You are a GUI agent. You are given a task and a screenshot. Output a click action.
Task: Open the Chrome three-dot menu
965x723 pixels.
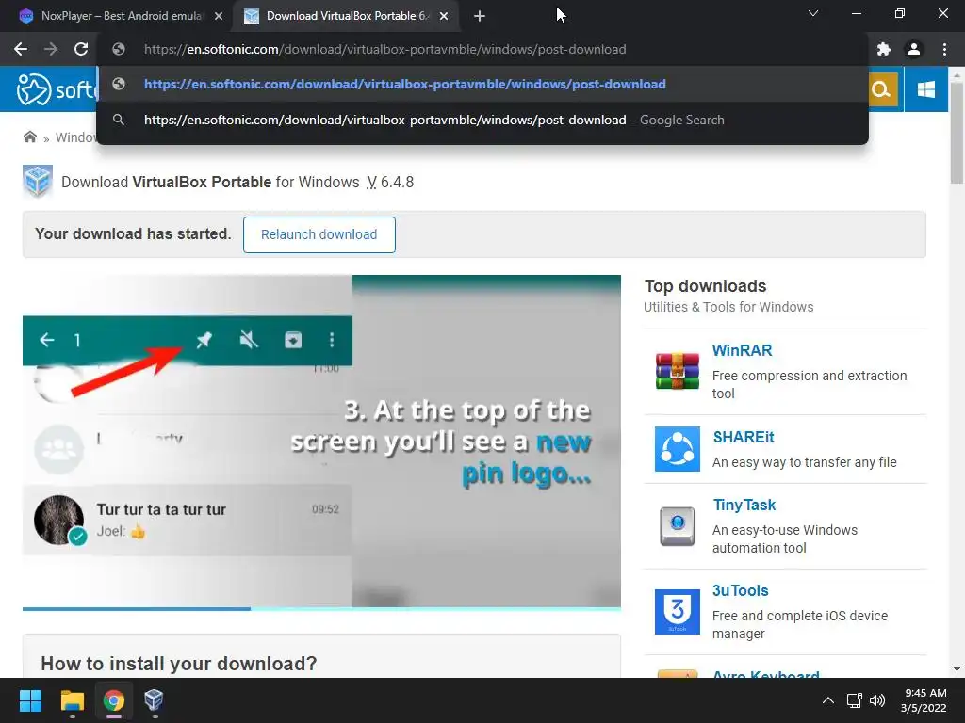click(944, 49)
